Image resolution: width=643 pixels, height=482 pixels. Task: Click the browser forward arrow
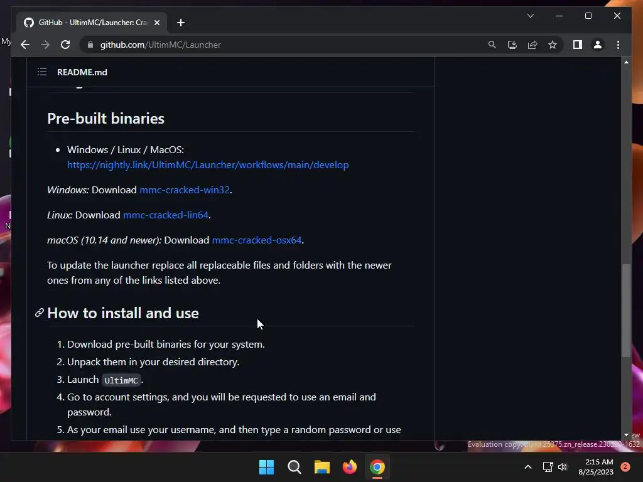[x=45, y=45]
